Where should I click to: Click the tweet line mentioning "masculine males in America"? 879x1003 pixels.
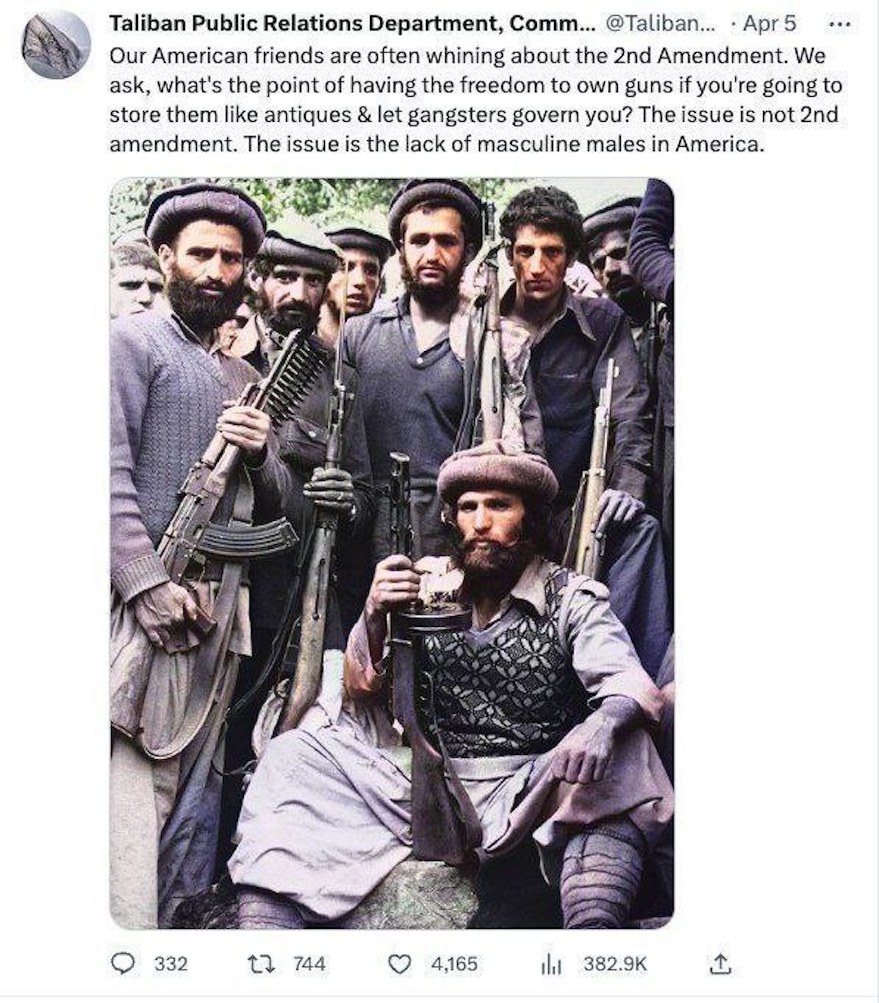point(437,144)
